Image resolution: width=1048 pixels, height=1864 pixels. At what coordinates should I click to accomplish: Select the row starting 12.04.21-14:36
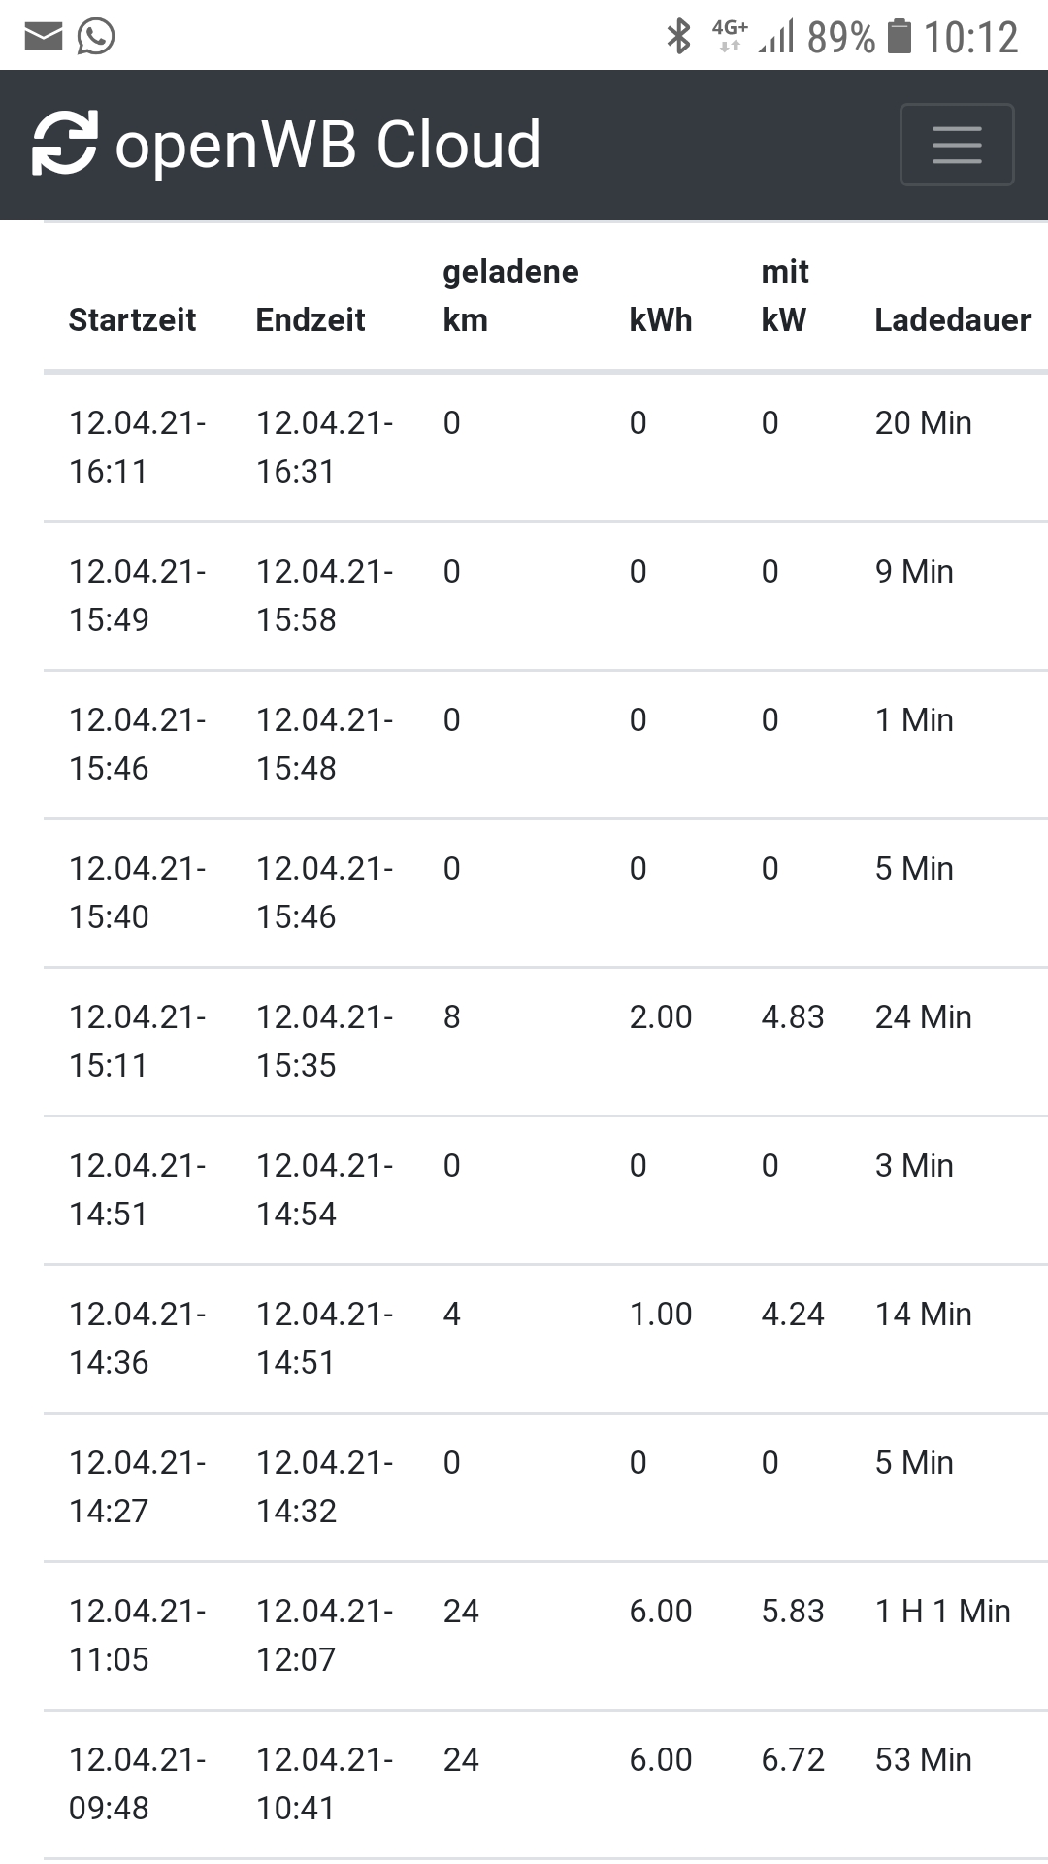(x=545, y=1339)
